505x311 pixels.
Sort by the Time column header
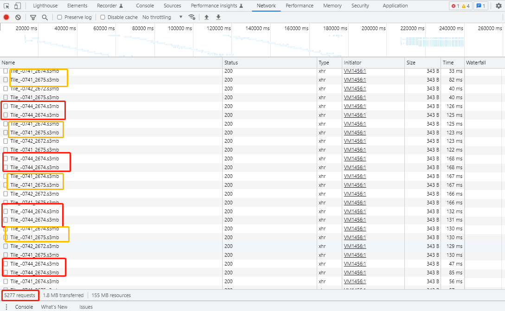[x=453, y=63]
